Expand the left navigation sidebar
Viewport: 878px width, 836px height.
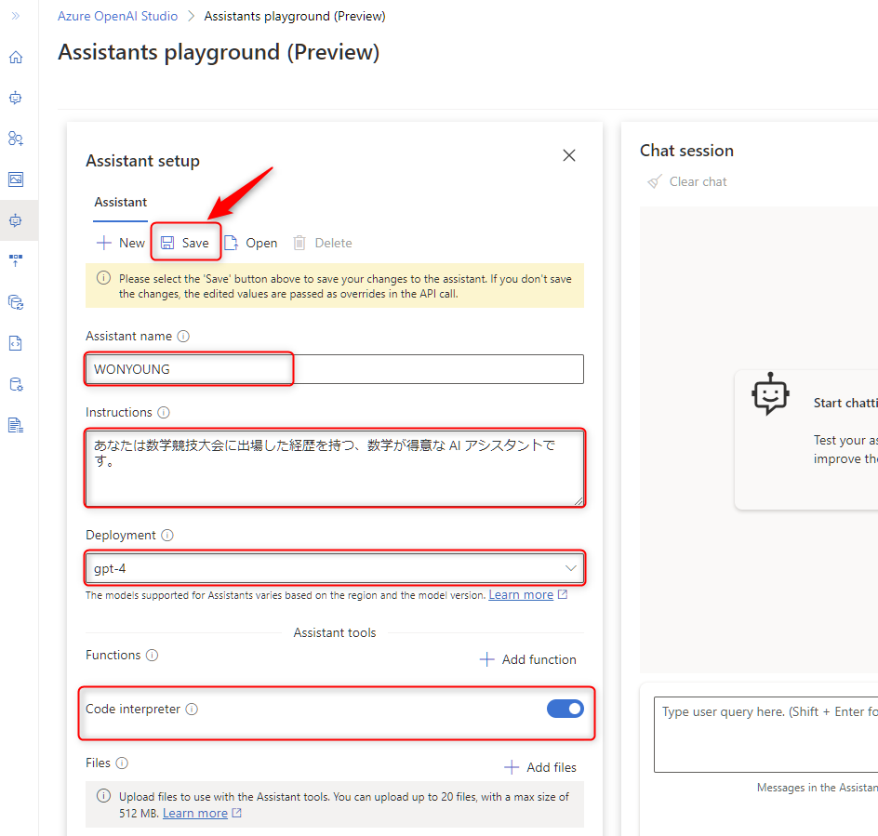tap(16, 16)
